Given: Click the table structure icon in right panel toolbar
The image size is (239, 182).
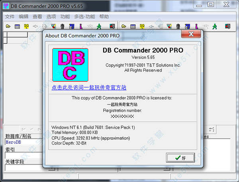Looking at the screenshot, I should coord(133,27).
